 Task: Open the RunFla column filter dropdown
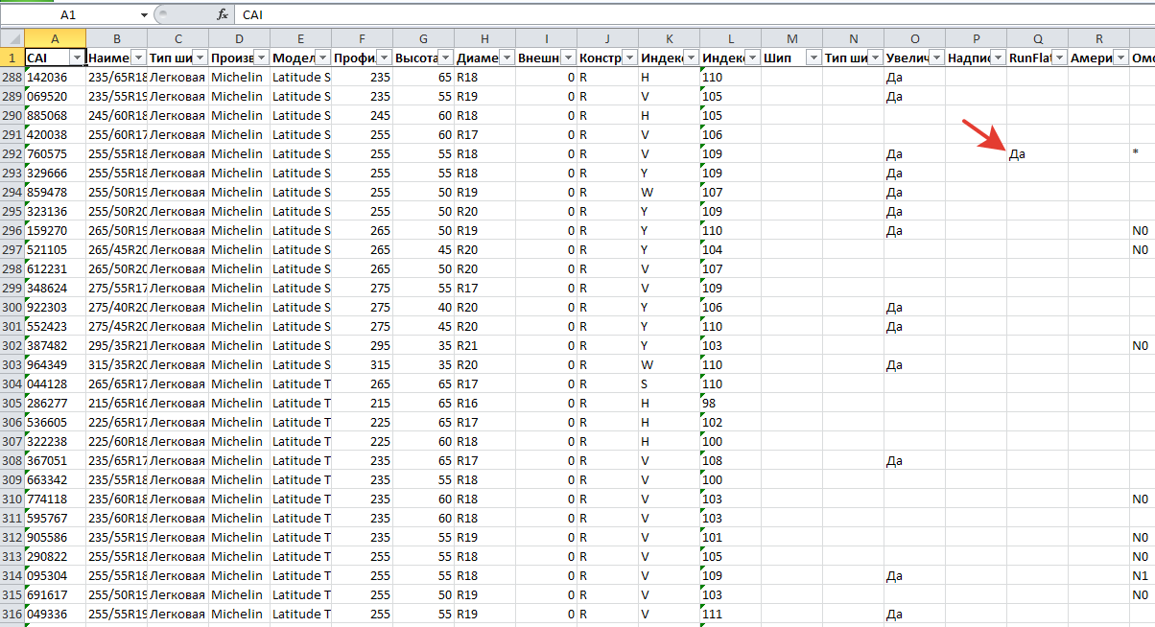pos(1058,58)
